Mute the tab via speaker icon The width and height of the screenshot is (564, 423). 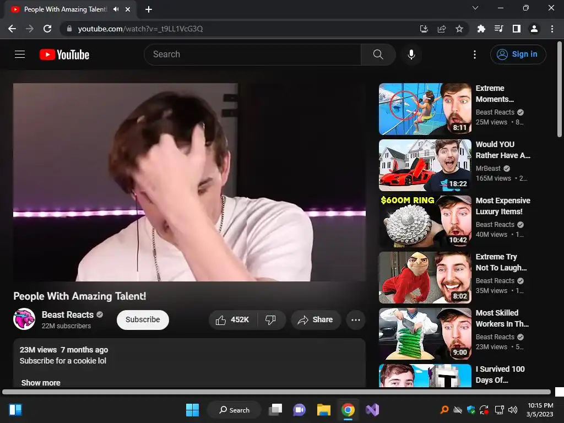116,9
